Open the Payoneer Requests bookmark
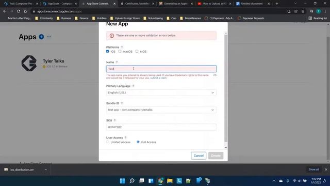330x186 pixels. [251, 18]
